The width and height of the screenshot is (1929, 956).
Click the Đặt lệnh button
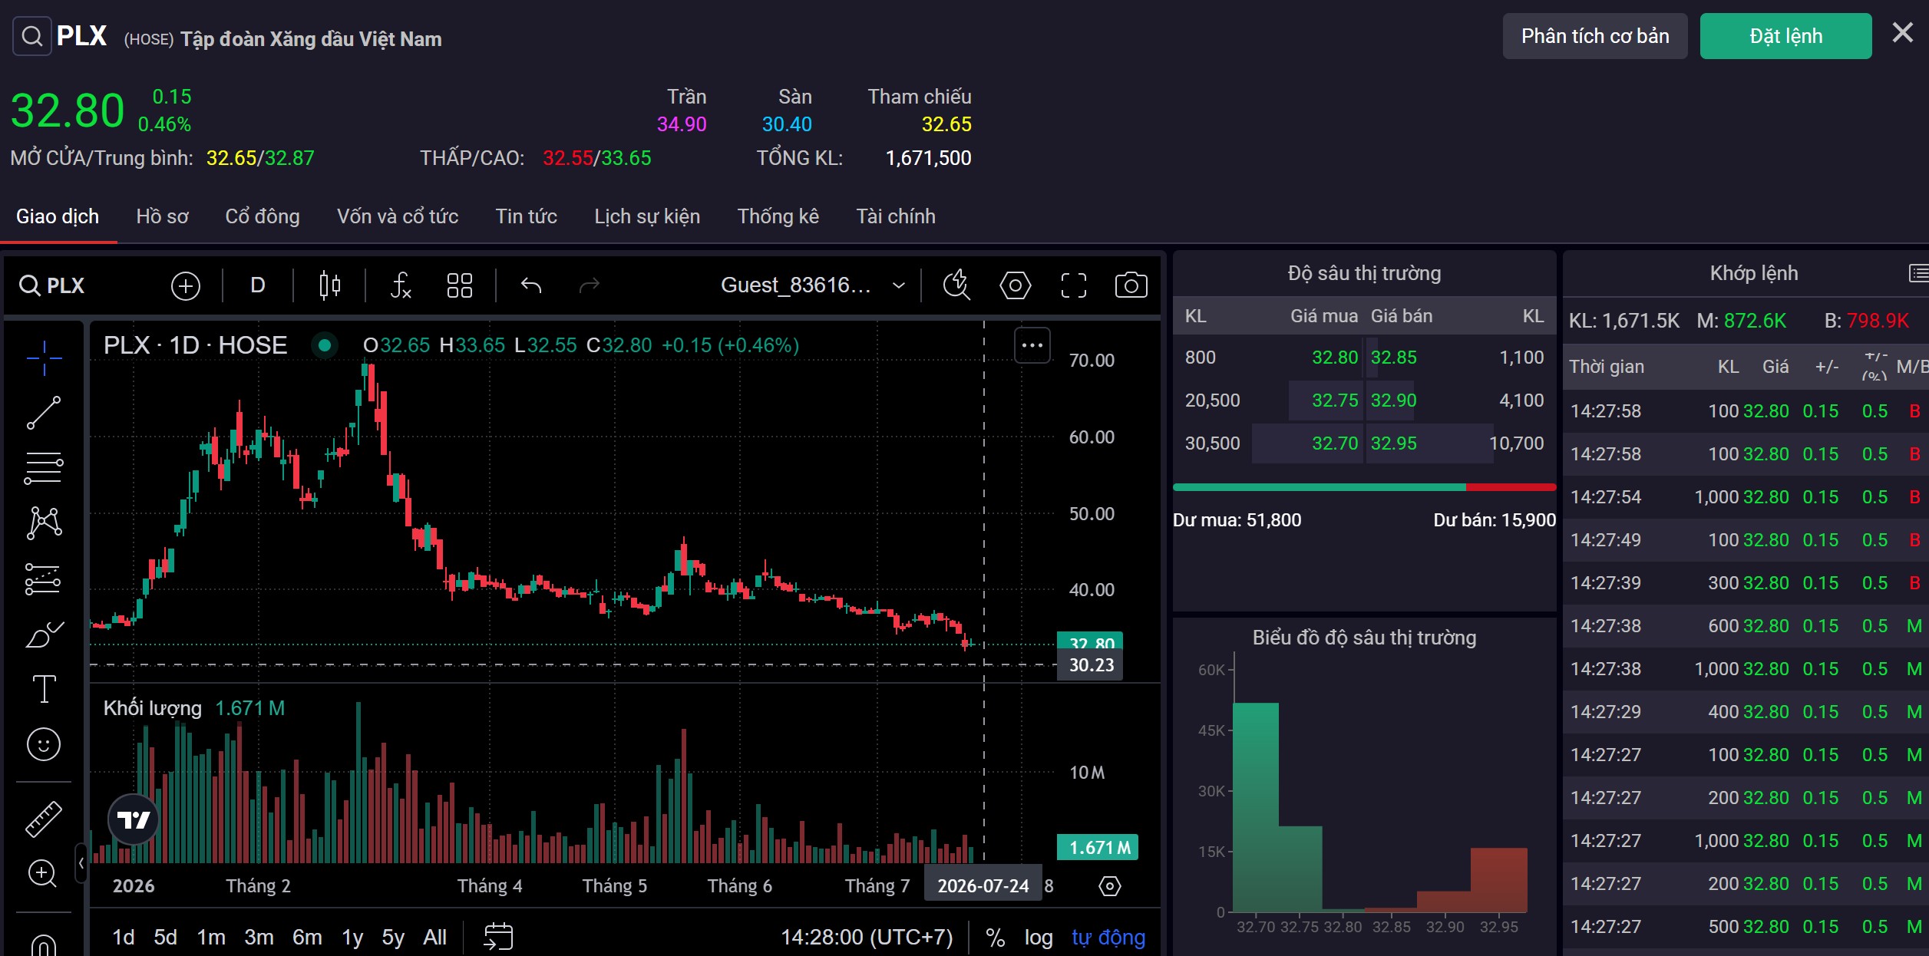click(1785, 36)
